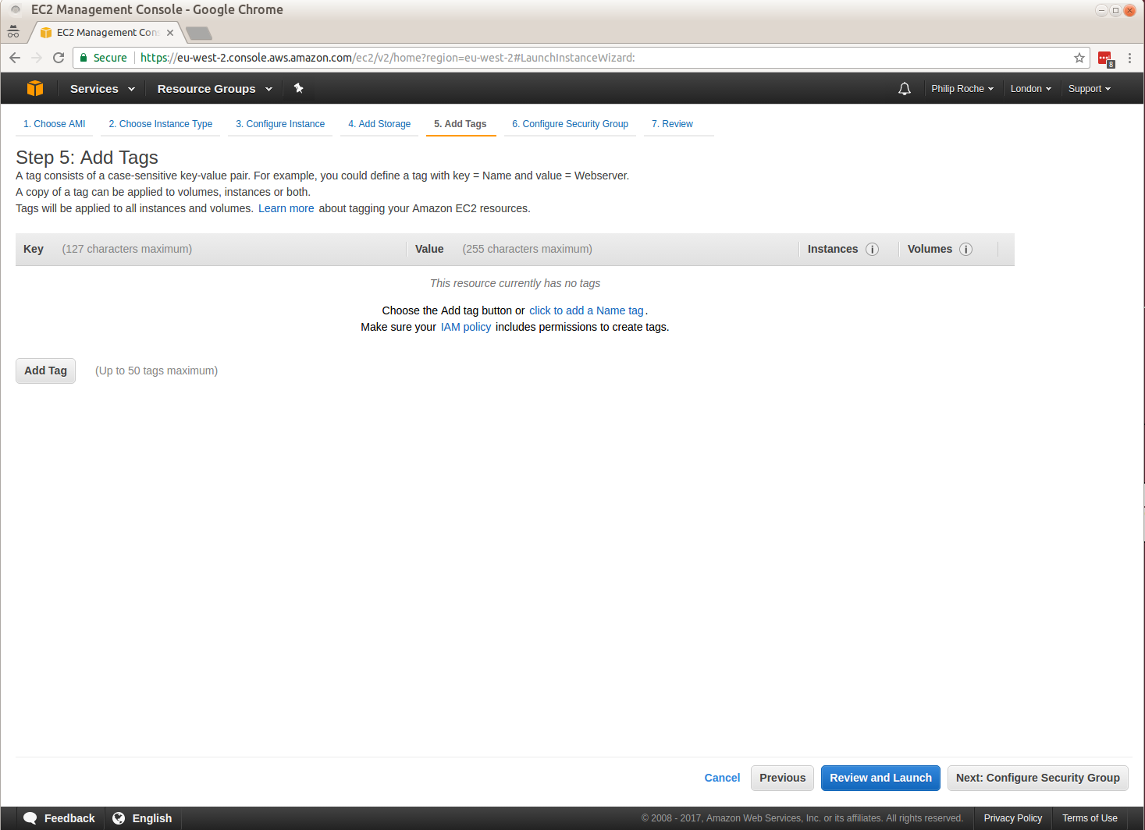Click the Previous button

click(783, 778)
